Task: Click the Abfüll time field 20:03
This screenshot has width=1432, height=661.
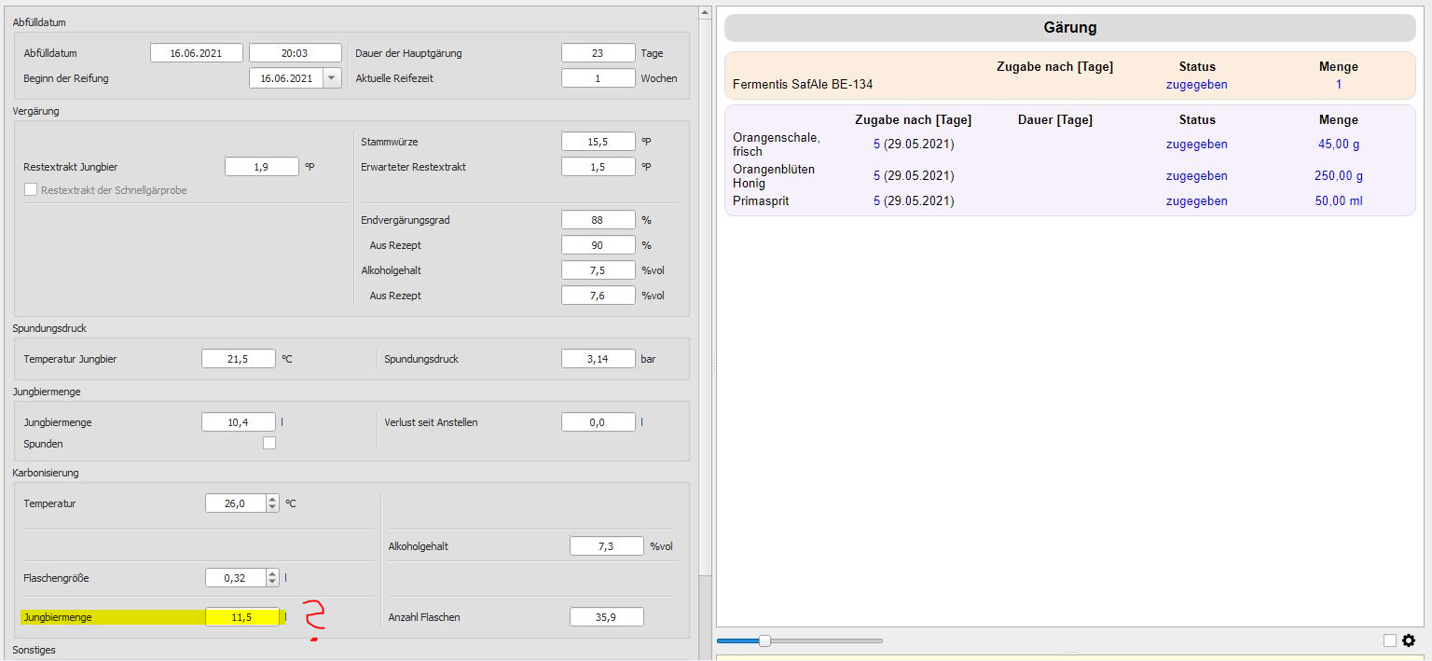Action: coord(296,53)
